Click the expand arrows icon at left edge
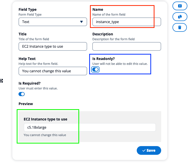The height and width of the screenshot is (163, 192). pos(1,81)
